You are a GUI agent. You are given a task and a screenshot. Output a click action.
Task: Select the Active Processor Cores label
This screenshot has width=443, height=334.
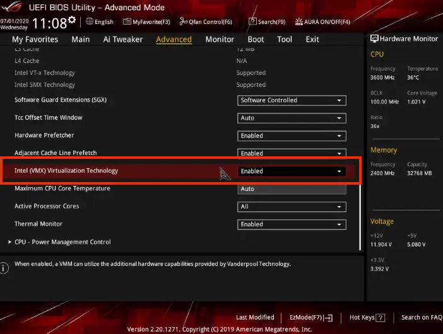point(47,206)
